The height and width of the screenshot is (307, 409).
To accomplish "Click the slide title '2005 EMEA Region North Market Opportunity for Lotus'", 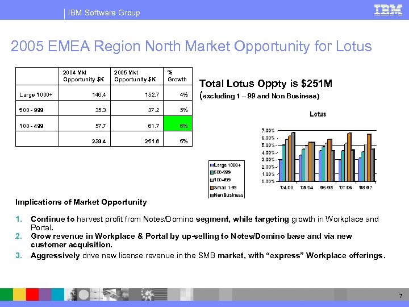I will tap(191, 46).
